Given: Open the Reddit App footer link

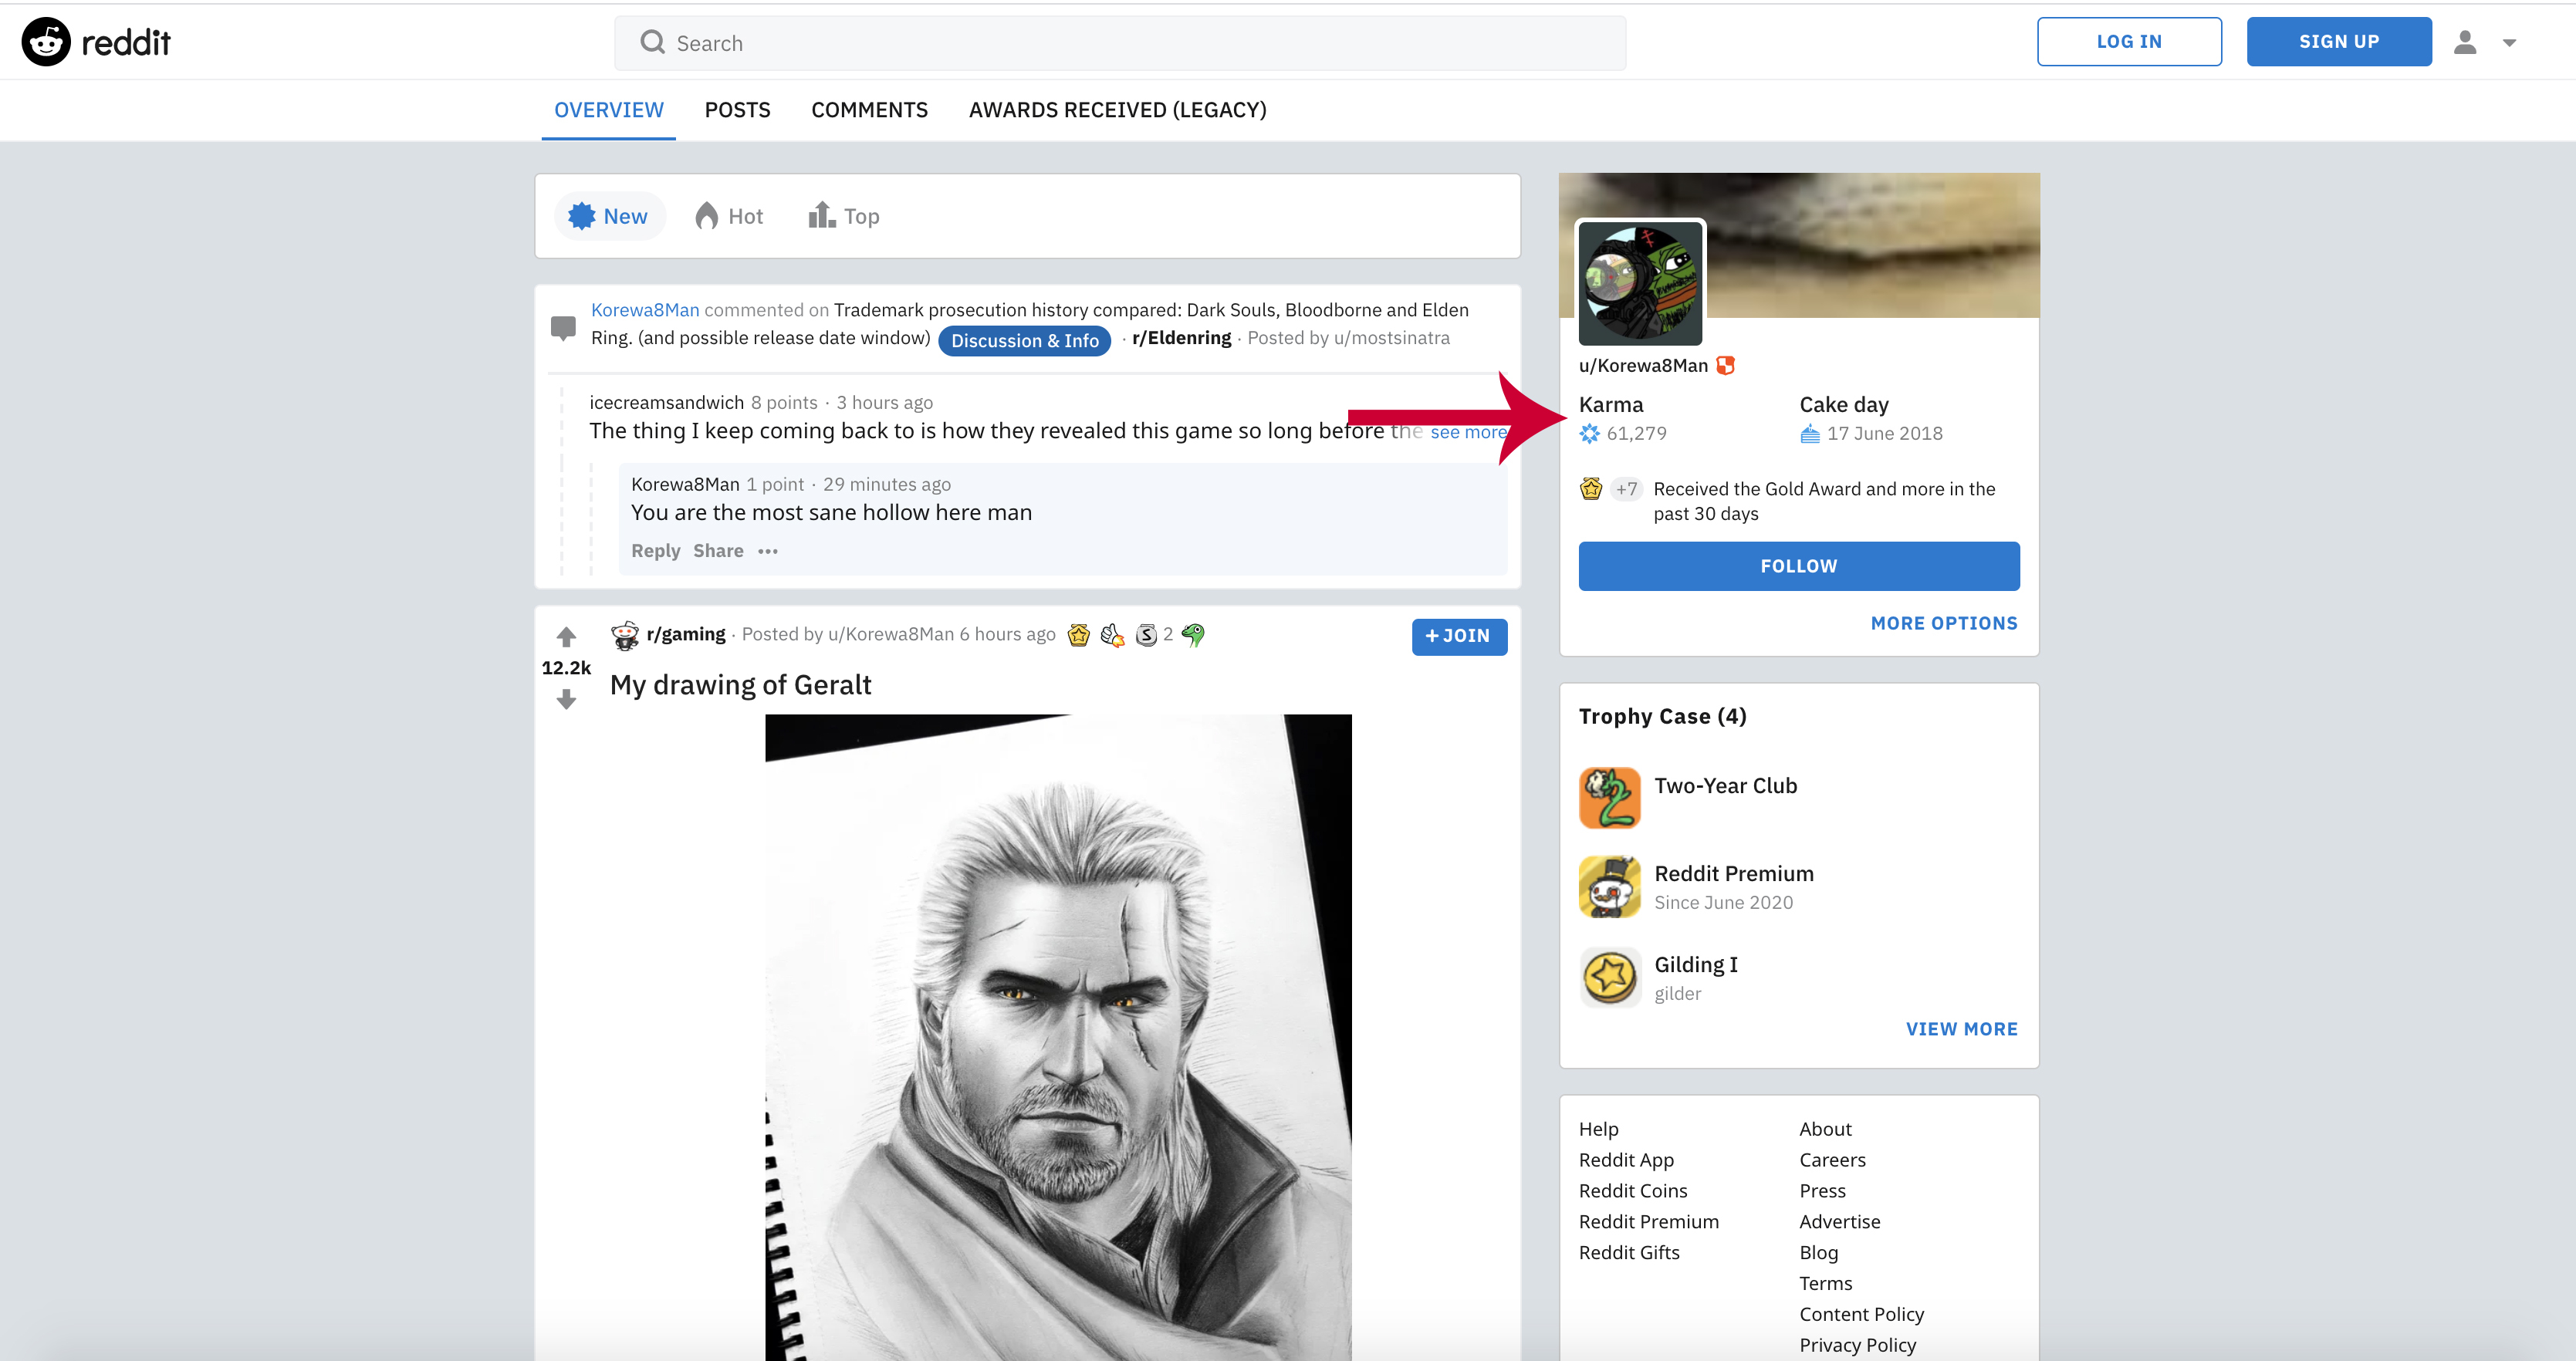Looking at the screenshot, I should pyautogui.click(x=1626, y=1160).
